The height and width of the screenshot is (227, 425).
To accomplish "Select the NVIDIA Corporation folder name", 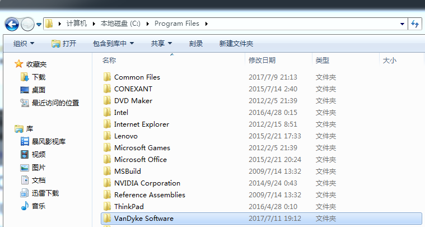I will click(147, 183).
